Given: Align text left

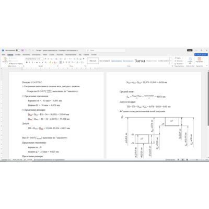Looking at the screenshot, I should click(61, 62).
